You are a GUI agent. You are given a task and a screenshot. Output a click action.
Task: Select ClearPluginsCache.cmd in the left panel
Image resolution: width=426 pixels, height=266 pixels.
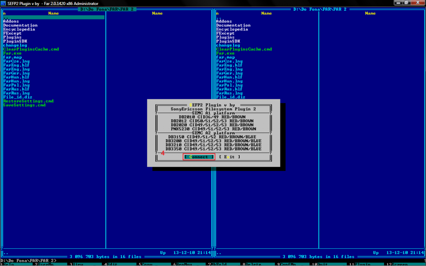point(31,49)
